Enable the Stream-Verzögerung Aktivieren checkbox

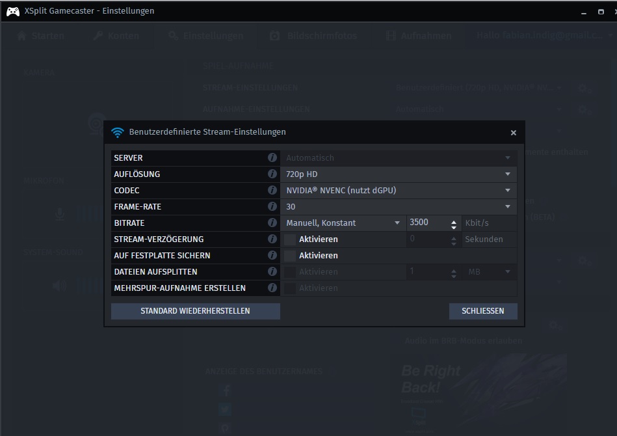[290, 239]
